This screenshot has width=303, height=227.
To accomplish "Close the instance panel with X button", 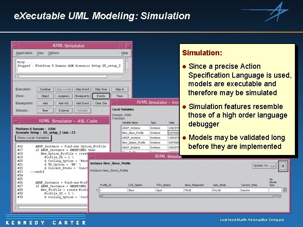I will [x=283, y=166].
